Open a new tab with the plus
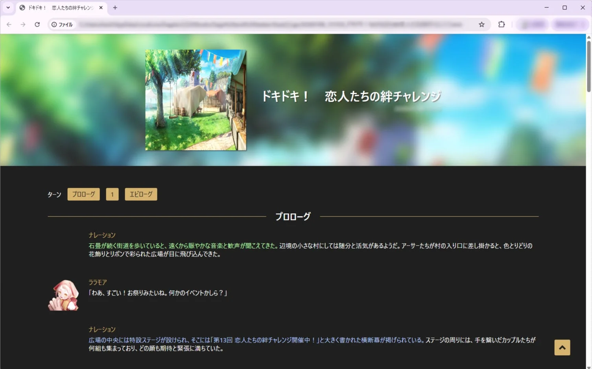Viewport: 592px width, 369px height. (x=115, y=7)
